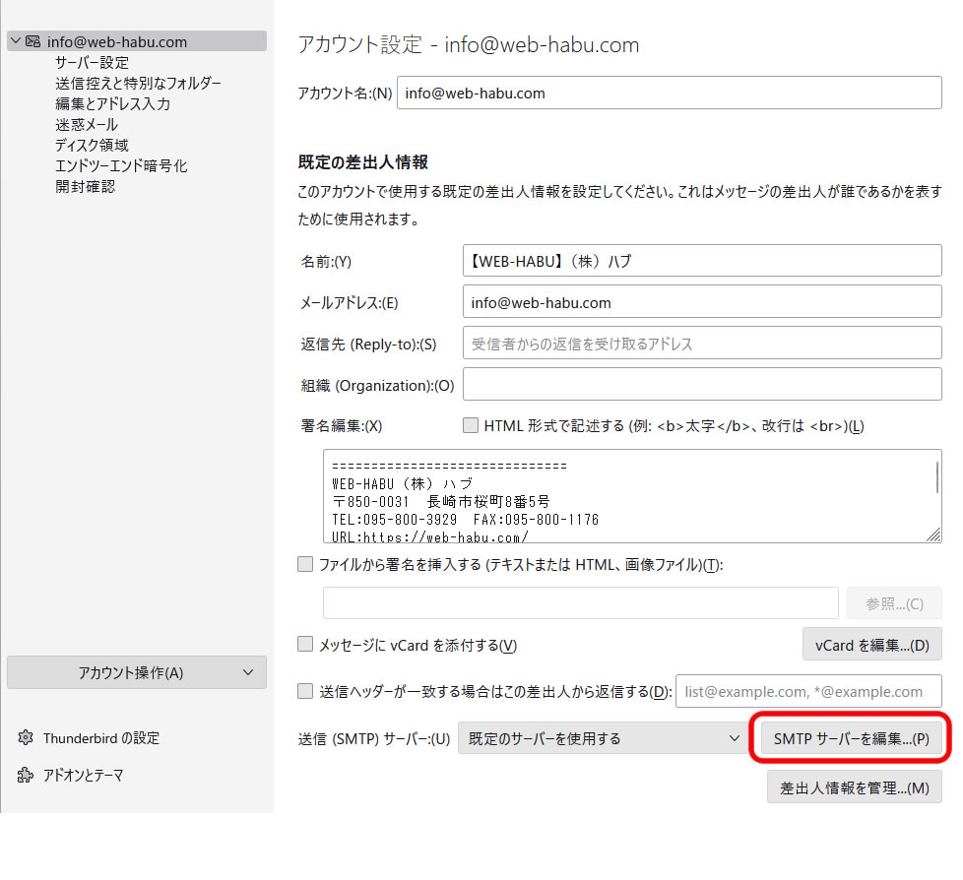Click the gear icon for Thunderbird の設定
This screenshot has height=880, width=963.
tap(26, 738)
